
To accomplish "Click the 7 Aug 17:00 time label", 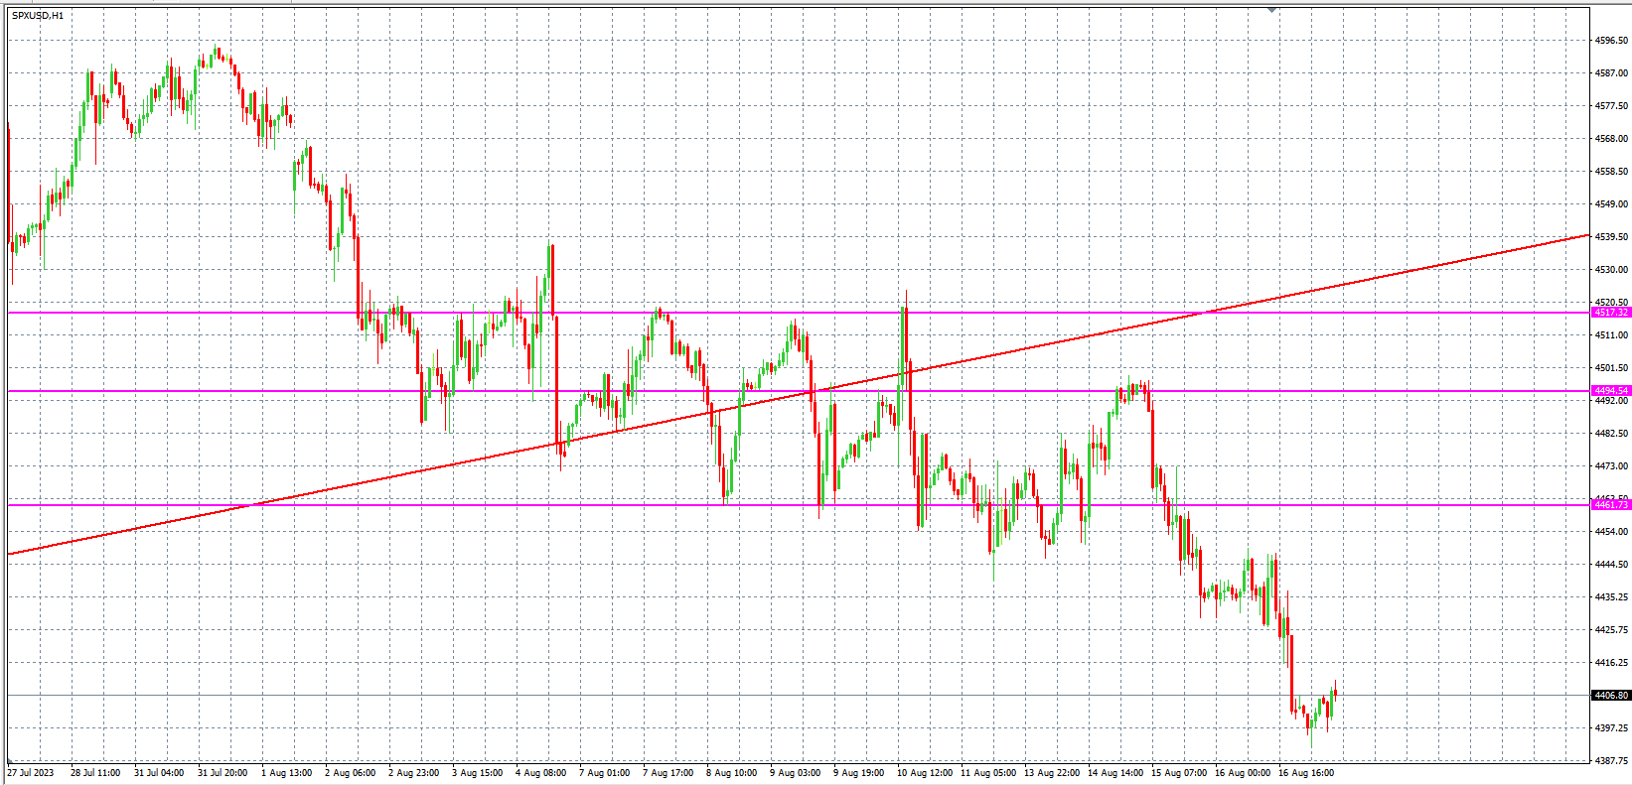I will (668, 773).
